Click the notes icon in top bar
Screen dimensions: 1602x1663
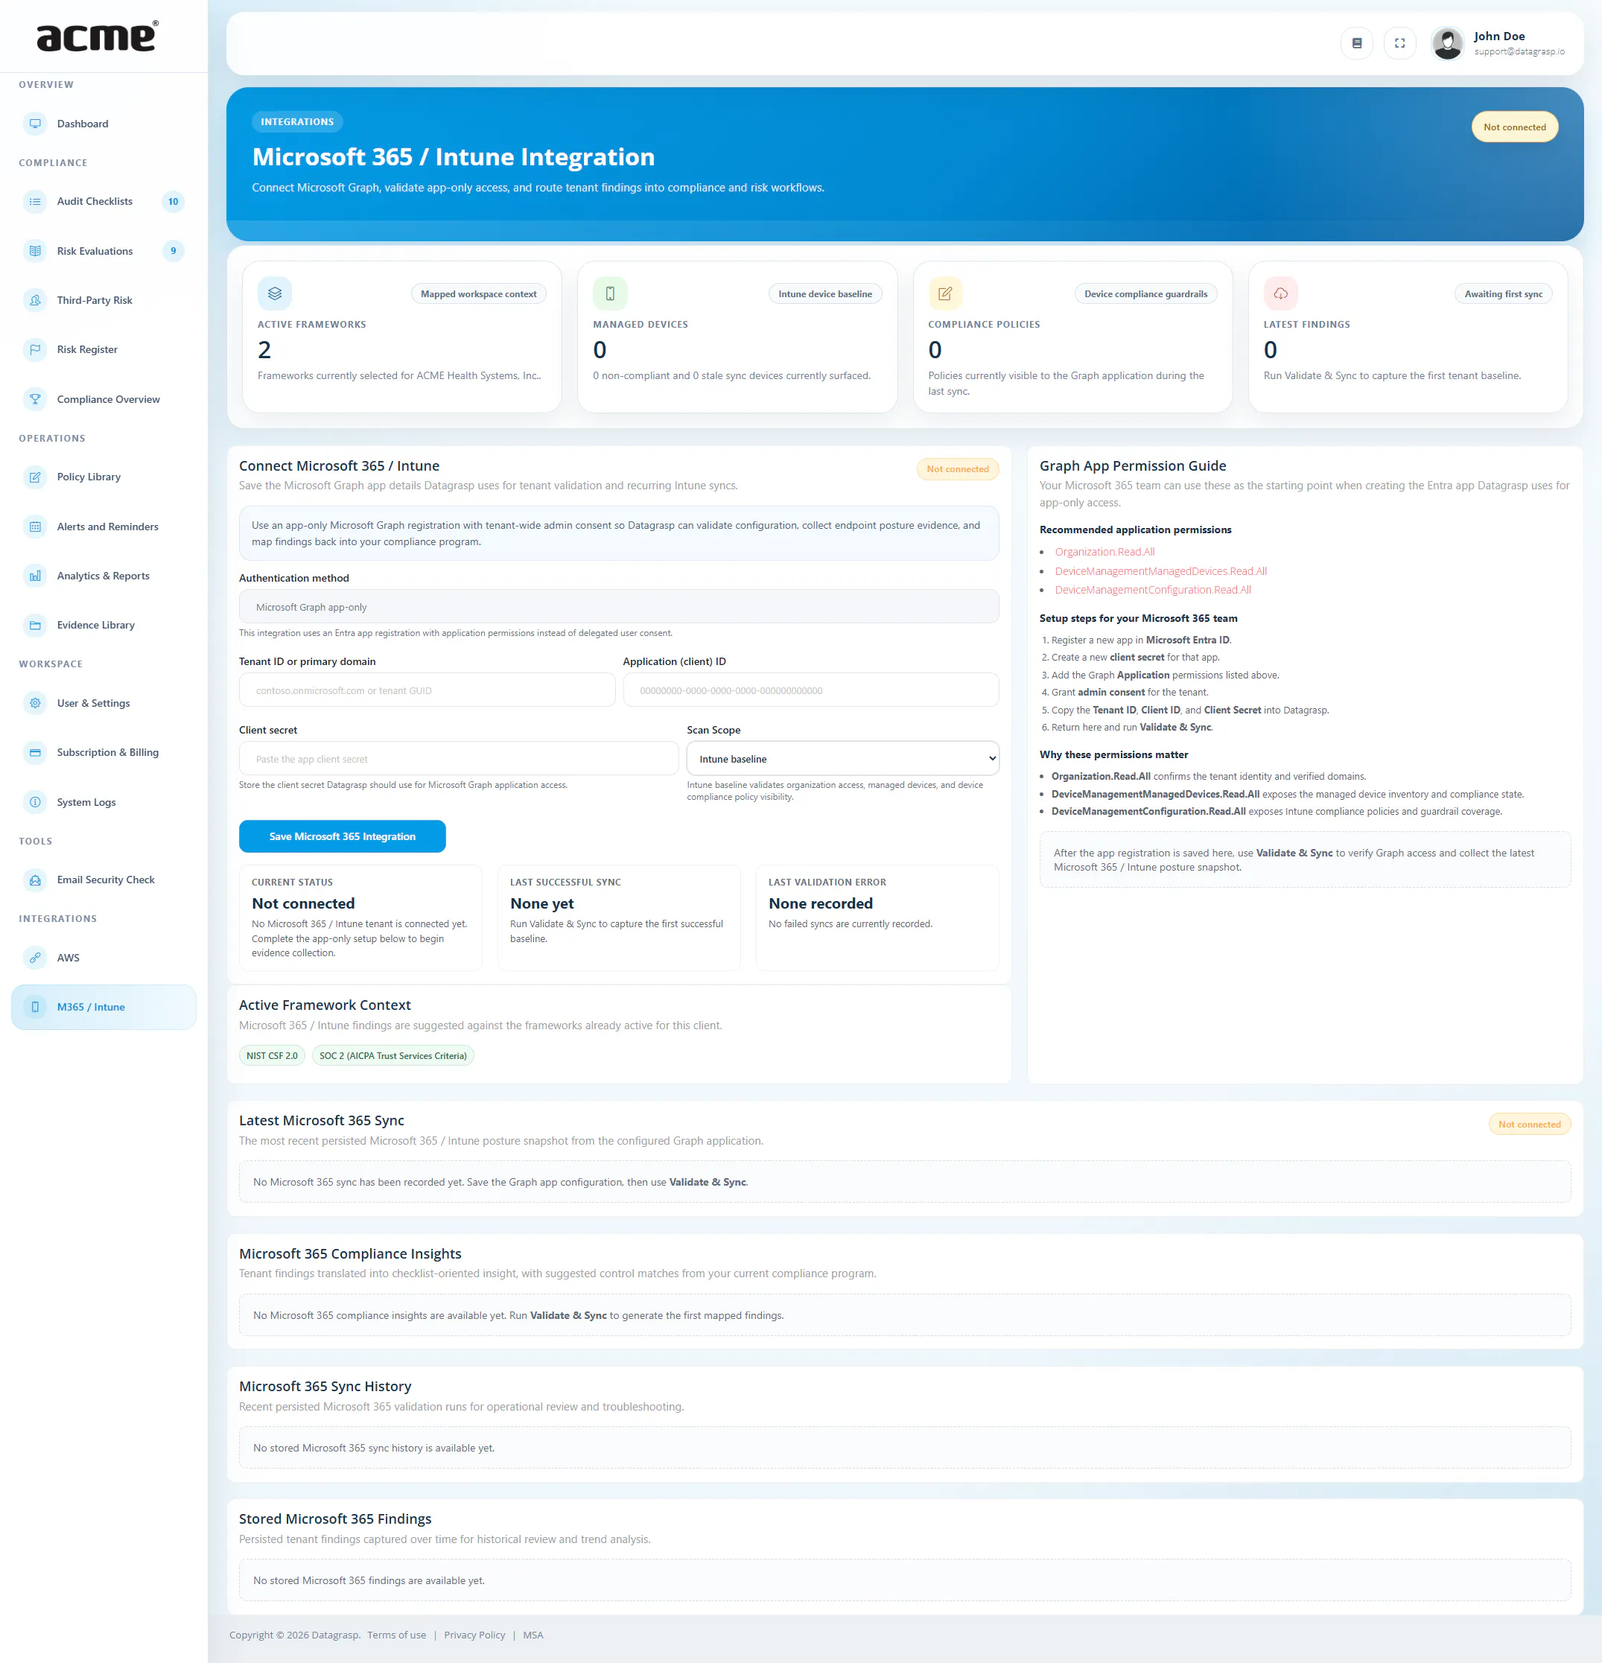1357,43
